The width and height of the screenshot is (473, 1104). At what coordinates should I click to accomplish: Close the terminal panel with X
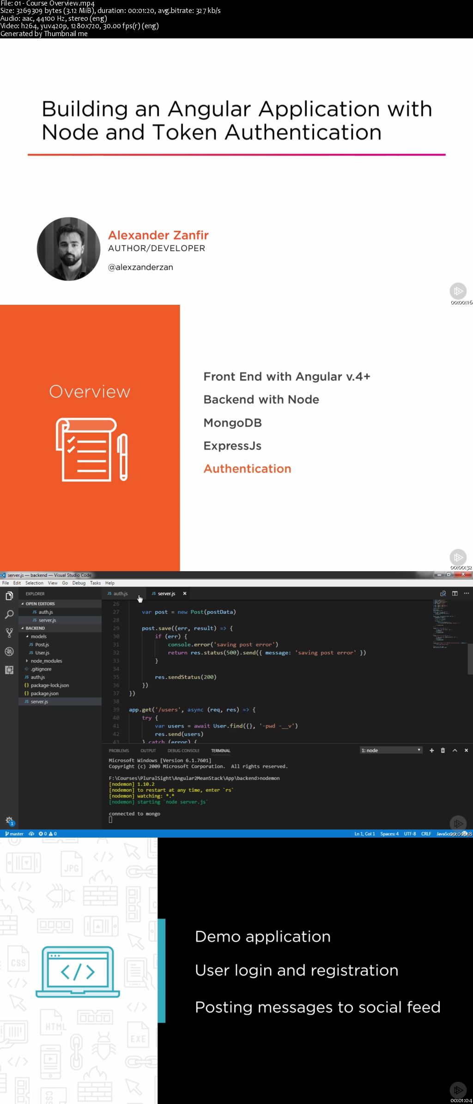(x=466, y=750)
